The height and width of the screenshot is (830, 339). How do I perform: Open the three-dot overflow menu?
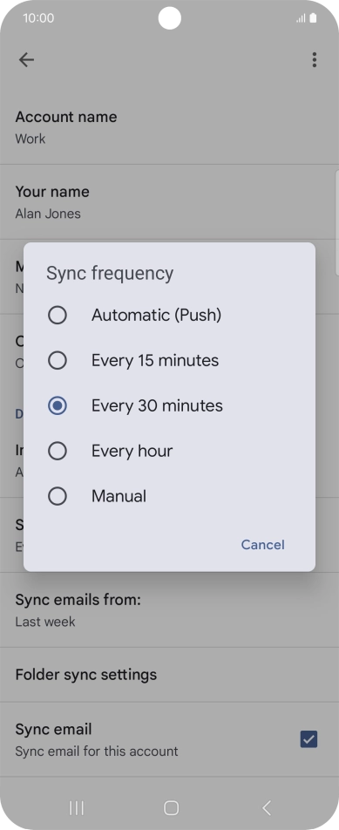314,60
